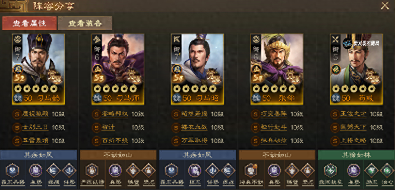Click 坚忍 icon under 张郃
Image resolution: width=395 pixels, height=190 pixels.
307,171
